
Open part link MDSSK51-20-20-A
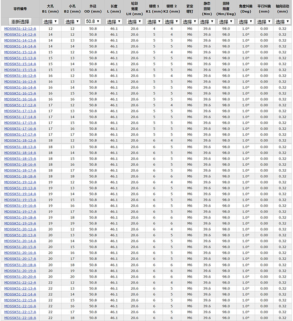(x=20, y=277)
